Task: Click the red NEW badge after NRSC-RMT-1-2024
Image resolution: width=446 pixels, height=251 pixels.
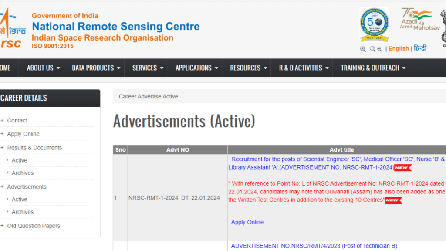Action: (402, 168)
